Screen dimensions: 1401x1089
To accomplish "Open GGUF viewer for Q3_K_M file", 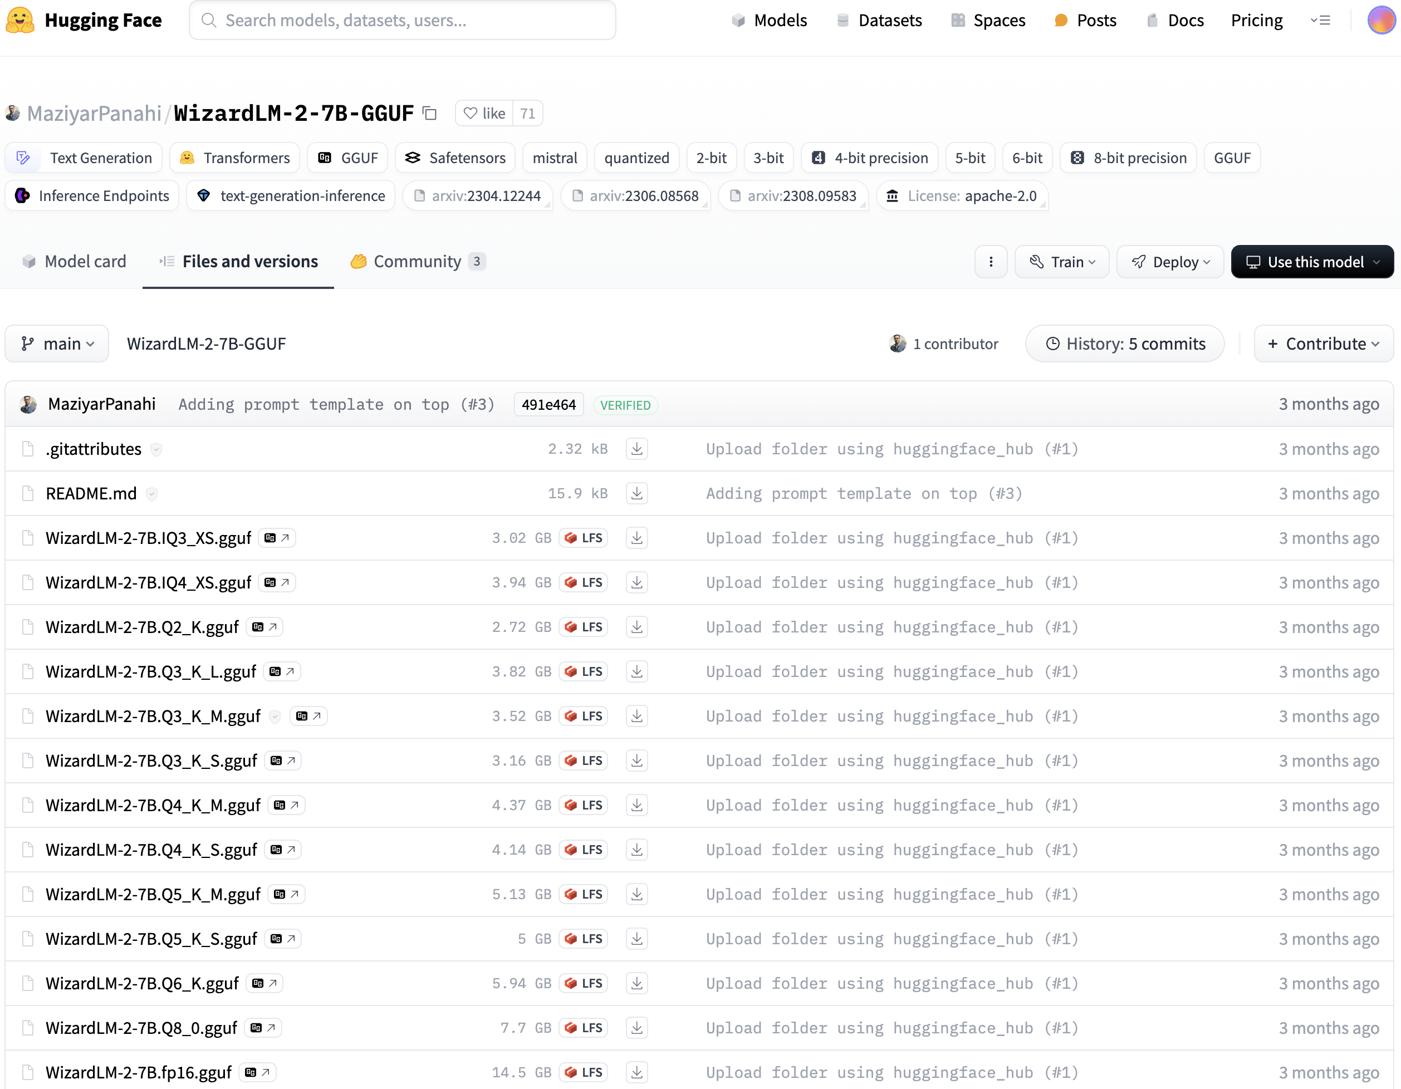I will pos(308,716).
